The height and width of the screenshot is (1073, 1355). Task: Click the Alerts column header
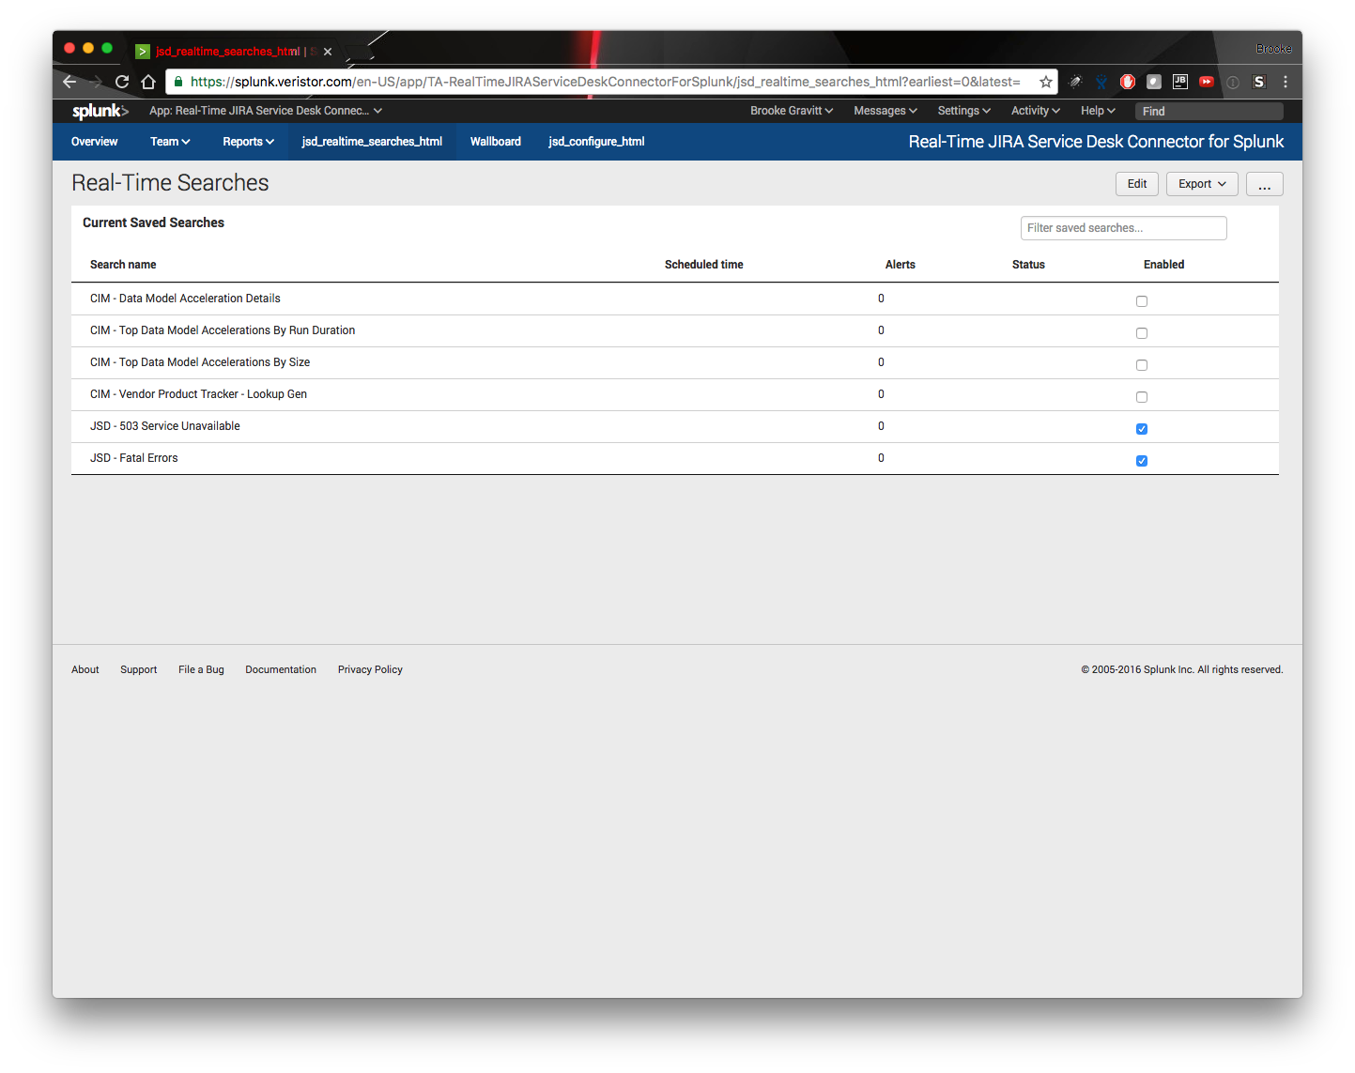coord(901,265)
